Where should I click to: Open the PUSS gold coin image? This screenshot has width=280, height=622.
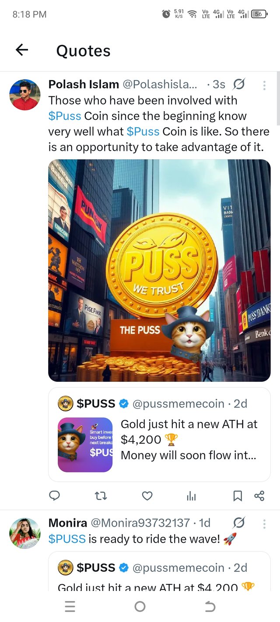point(159,270)
